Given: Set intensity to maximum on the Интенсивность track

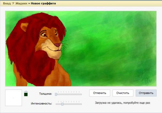Looking at the screenshot, I should (81, 104).
